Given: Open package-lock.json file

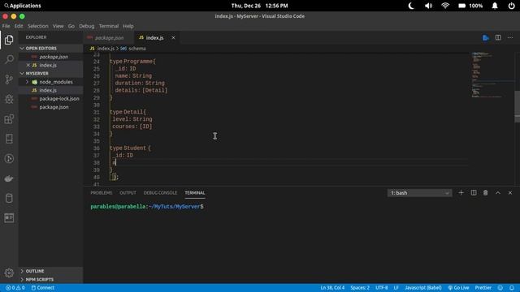Looking at the screenshot, I should (x=50, y=99).
